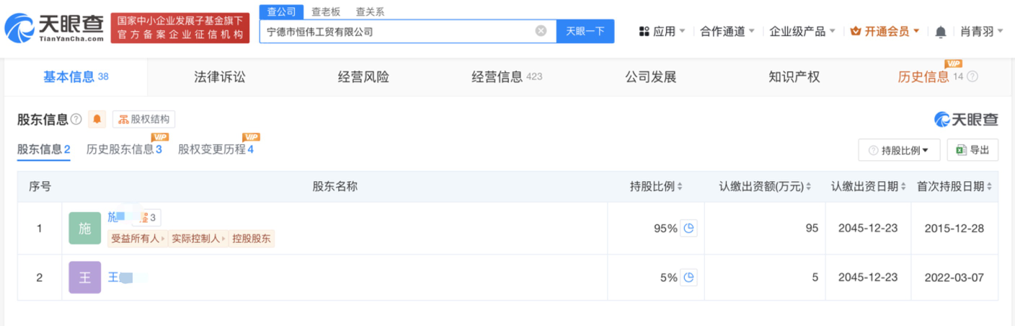Image resolution: width=1015 pixels, height=326 pixels.
Task: Sort by 认缴出资日期 column
Action: click(903, 187)
